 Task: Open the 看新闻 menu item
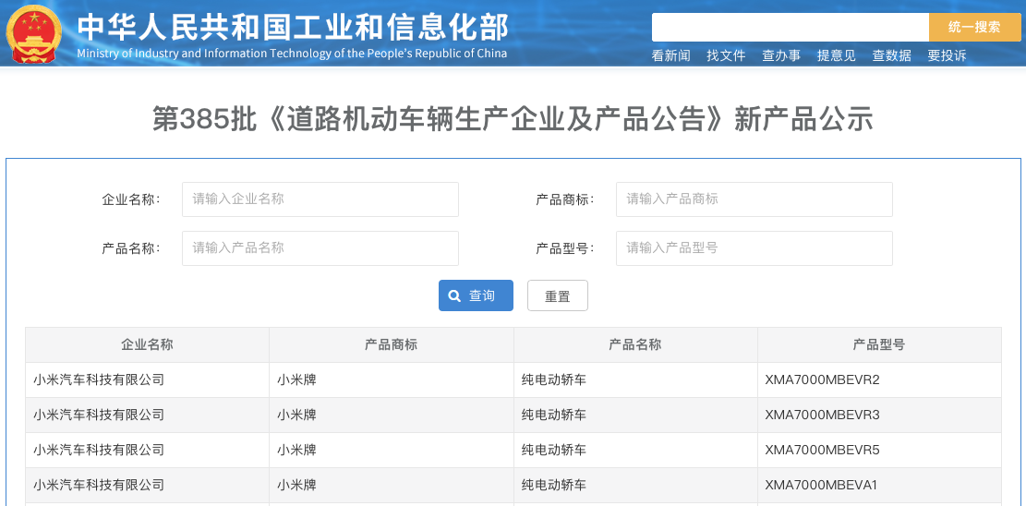coord(670,55)
